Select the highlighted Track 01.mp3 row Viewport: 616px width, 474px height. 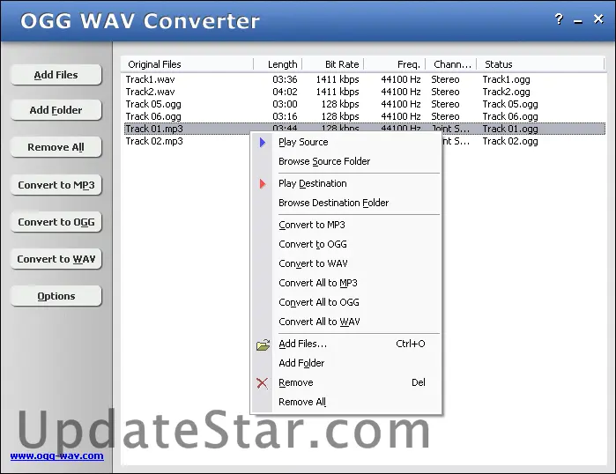point(365,129)
